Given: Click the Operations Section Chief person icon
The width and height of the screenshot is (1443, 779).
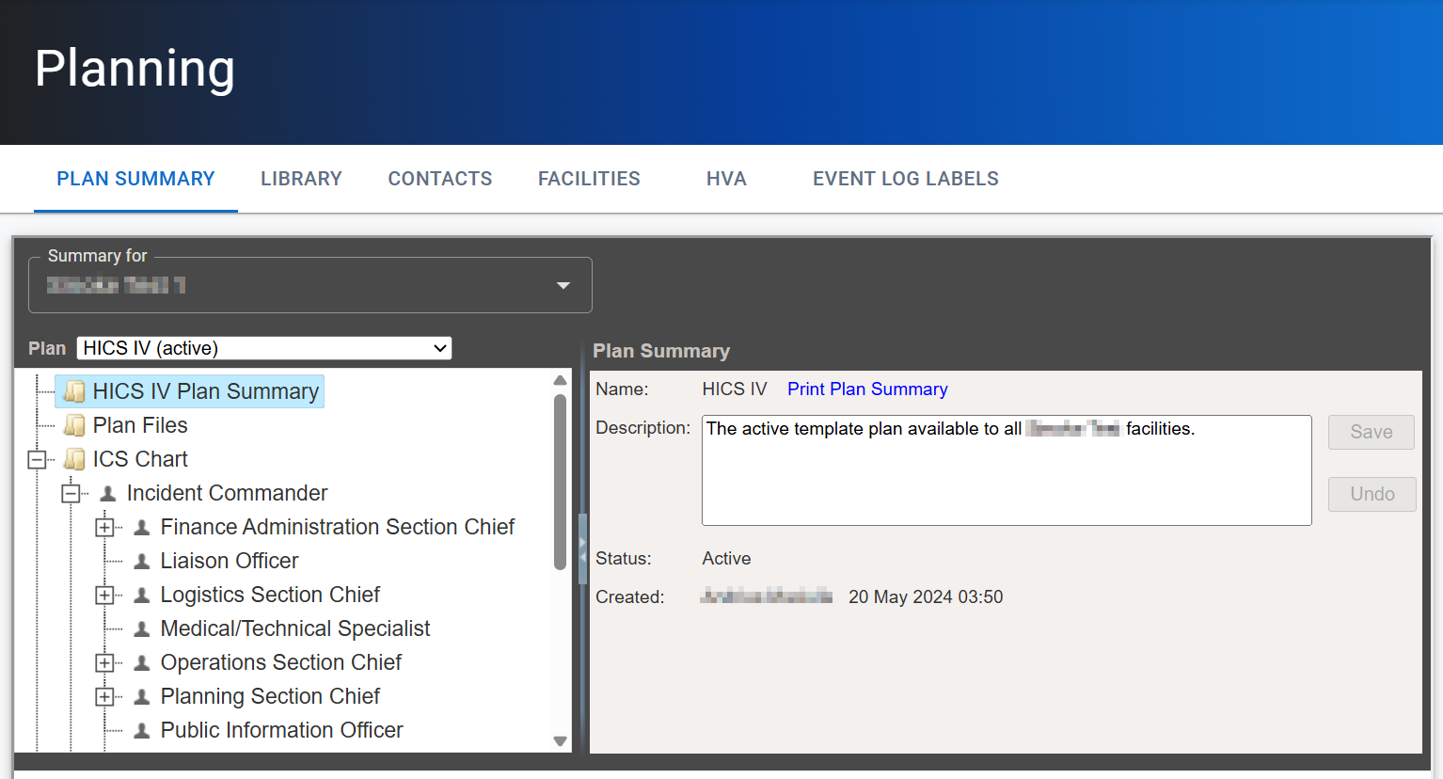Looking at the screenshot, I should click(x=141, y=662).
